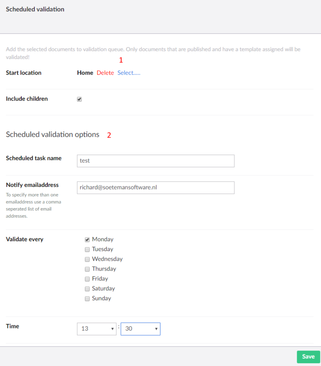Toggle the Include children checkbox

click(79, 99)
